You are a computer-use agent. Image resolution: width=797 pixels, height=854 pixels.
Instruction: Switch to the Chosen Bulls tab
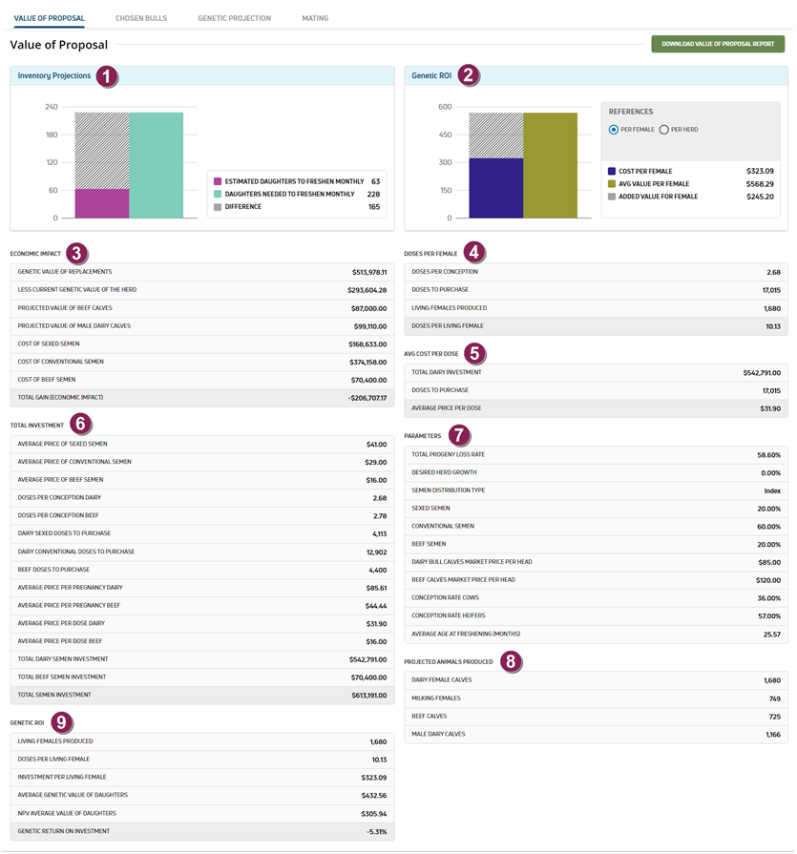tap(140, 18)
